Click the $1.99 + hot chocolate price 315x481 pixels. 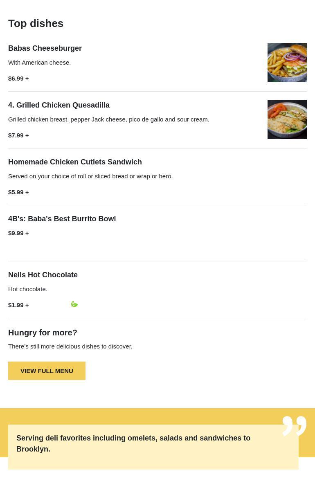click(x=18, y=305)
